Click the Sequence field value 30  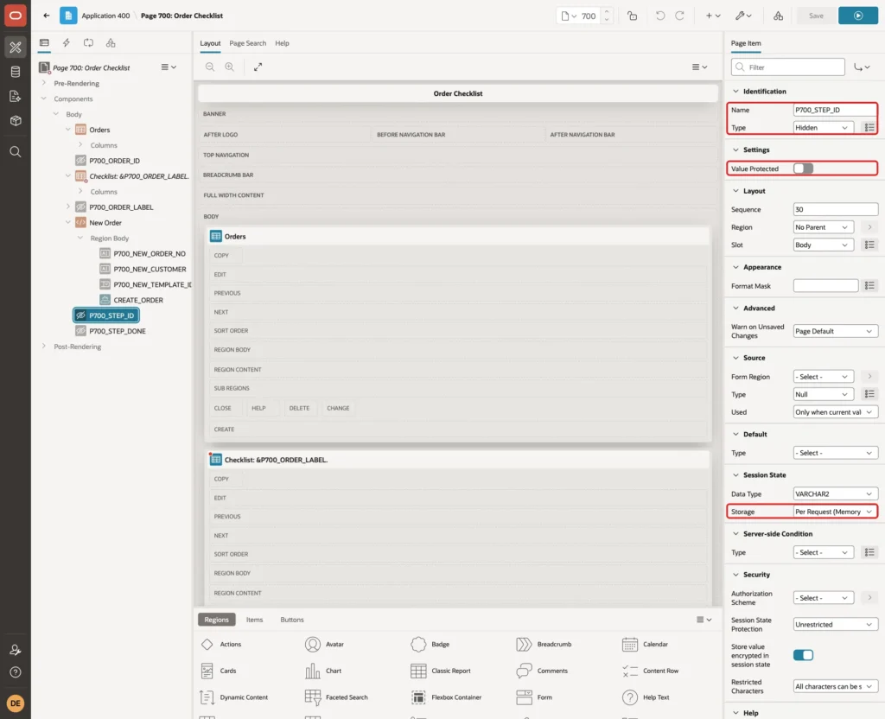click(x=835, y=209)
